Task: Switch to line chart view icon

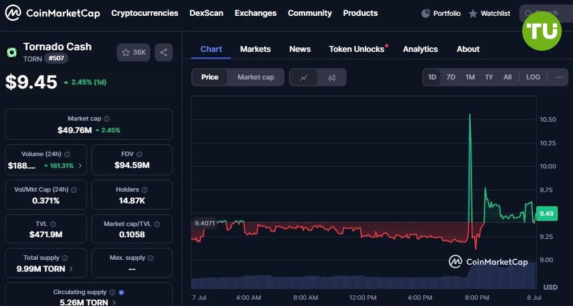Action: click(304, 77)
